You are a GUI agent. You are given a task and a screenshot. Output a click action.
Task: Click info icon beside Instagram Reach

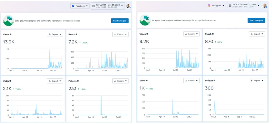point(213,34)
